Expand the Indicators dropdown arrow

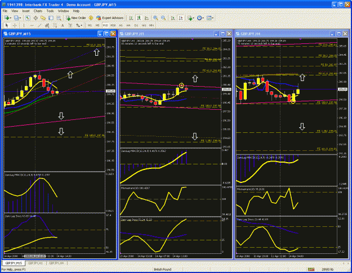pyautogui.click(x=194, y=18)
